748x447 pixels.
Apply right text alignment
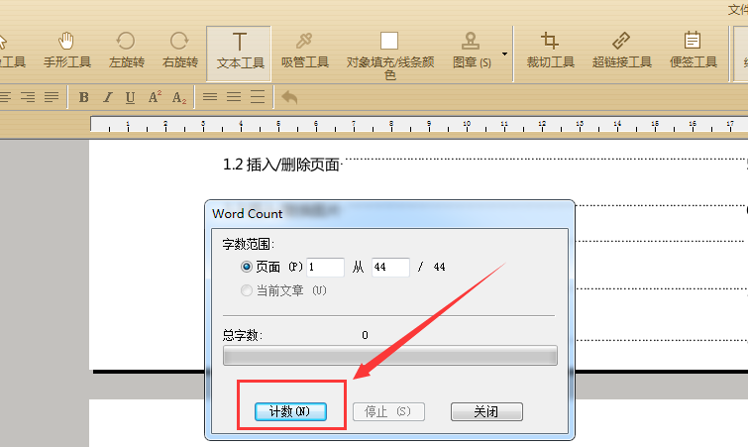tap(28, 97)
